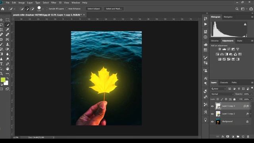
Task: Switch to the Channels tab
Action: click(224, 83)
